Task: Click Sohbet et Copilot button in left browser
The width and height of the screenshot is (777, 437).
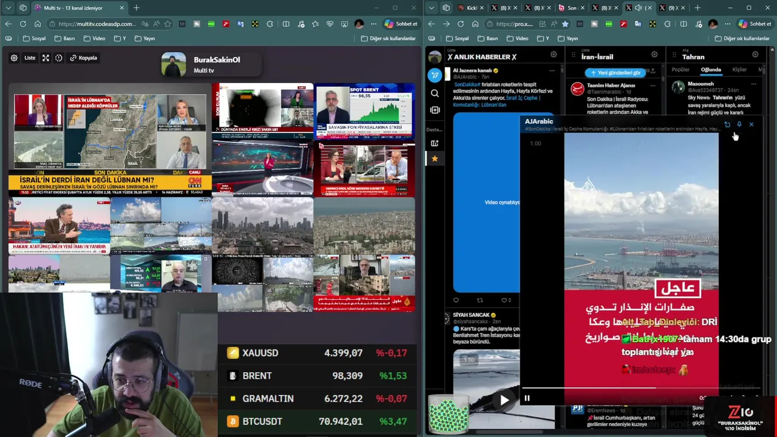Action: [x=401, y=24]
